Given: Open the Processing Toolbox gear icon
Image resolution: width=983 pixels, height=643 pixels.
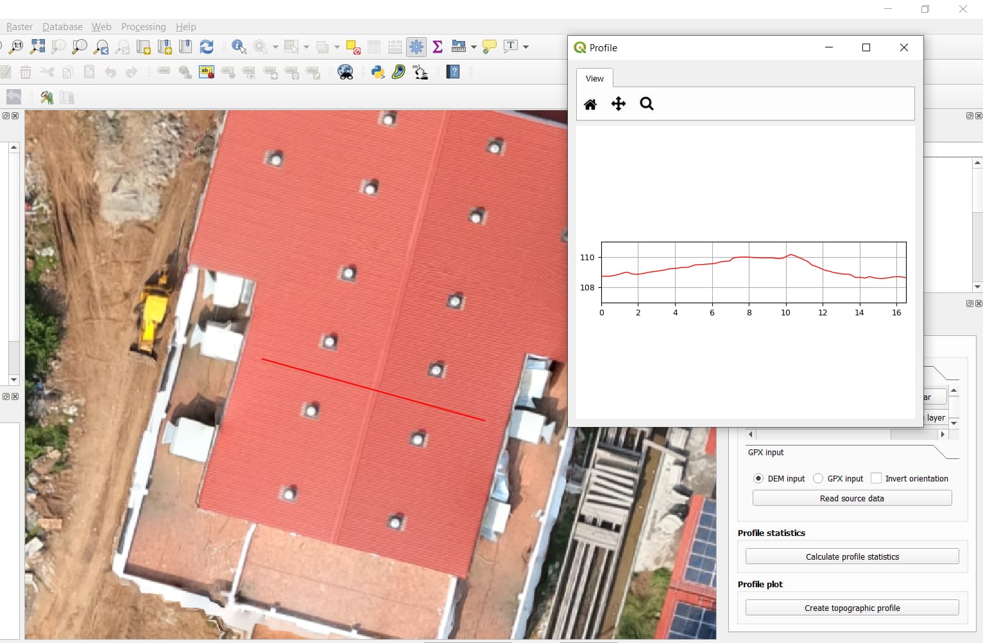Looking at the screenshot, I should (416, 46).
